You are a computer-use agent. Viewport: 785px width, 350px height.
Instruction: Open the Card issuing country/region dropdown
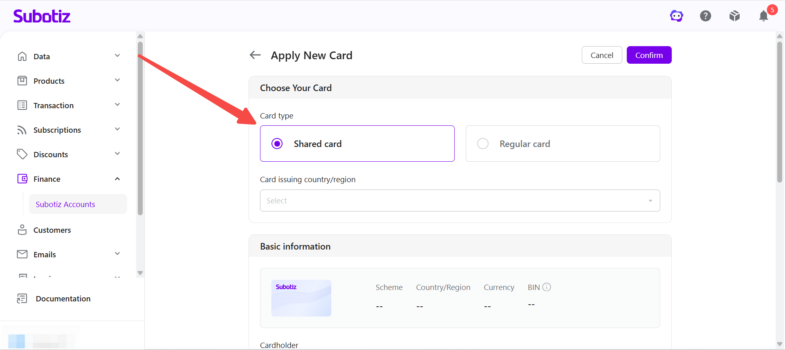tap(460, 201)
